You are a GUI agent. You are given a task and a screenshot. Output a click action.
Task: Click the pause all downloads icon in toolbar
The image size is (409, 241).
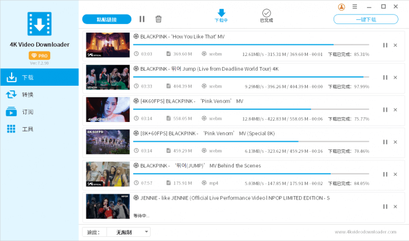tap(142, 19)
